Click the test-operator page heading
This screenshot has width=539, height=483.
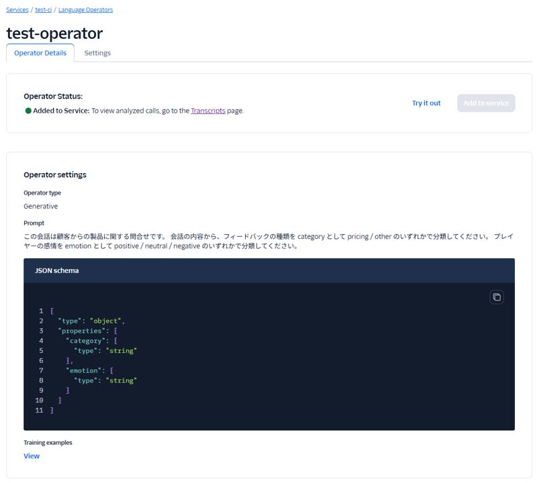(54, 32)
